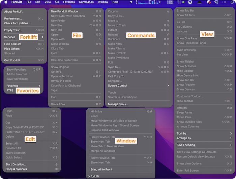Expand the Sort by submenu
This screenshot has width=236, height=179.
point(204,133)
